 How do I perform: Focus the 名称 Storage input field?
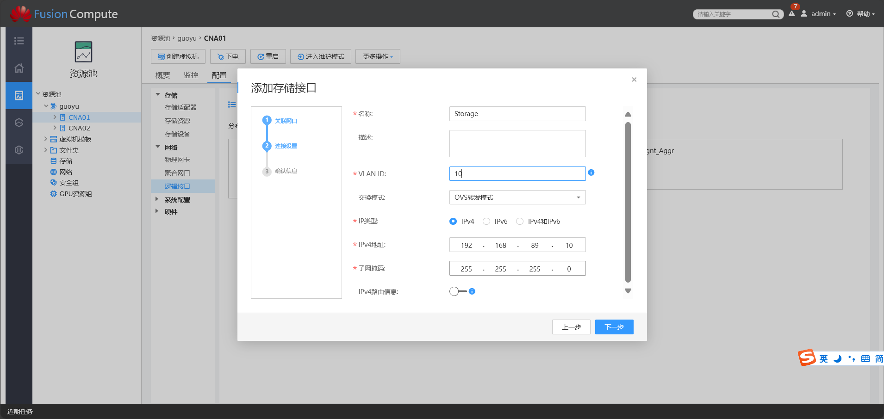click(517, 114)
